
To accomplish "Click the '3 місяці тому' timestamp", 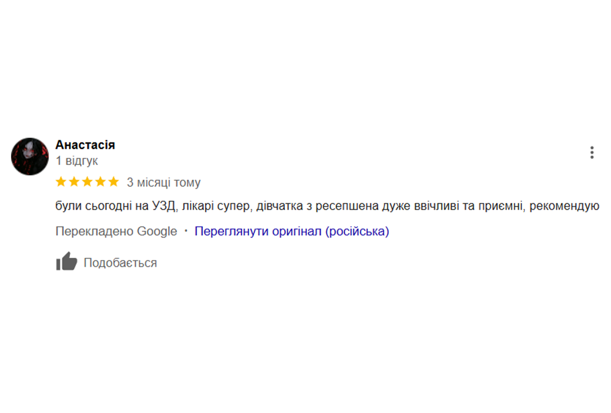I will tap(163, 182).
